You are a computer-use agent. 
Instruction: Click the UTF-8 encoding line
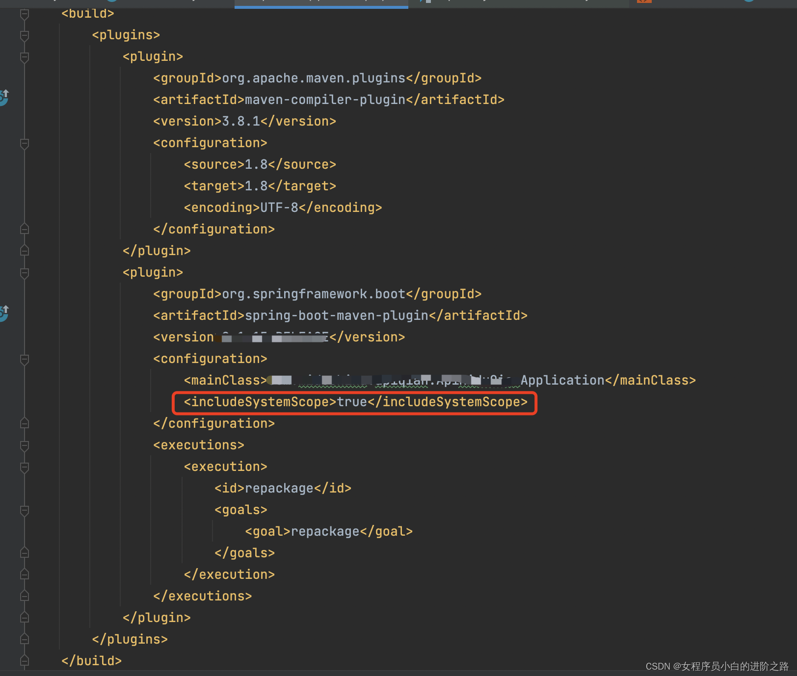(x=283, y=208)
